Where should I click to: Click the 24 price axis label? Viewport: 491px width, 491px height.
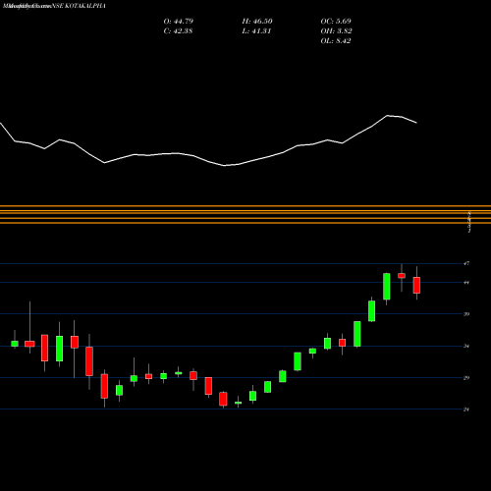click(x=466, y=409)
